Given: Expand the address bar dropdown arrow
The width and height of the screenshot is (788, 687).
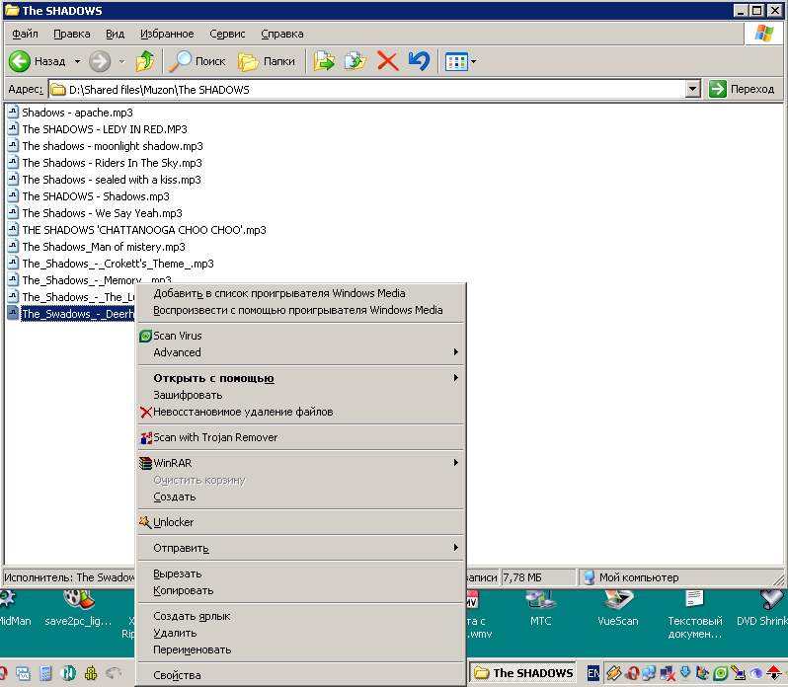Looking at the screenshot, I should (x=692, y=89).
